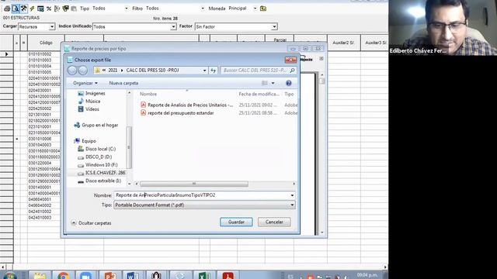Image resolution: width=497 pixels, height=279 pixels.
Task: Select Música in the folder tree
Action: (x=89, y=102)
